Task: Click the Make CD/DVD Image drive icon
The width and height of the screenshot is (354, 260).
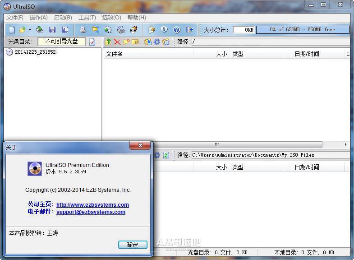Action: click(83, 30)
